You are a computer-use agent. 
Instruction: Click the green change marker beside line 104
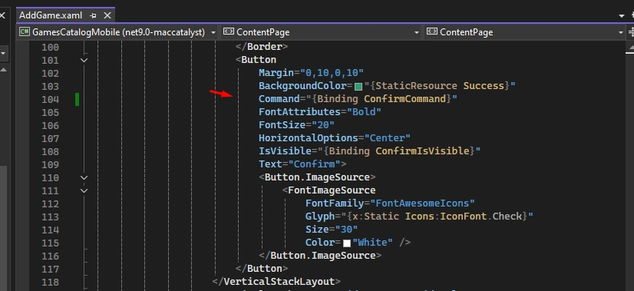77,99
